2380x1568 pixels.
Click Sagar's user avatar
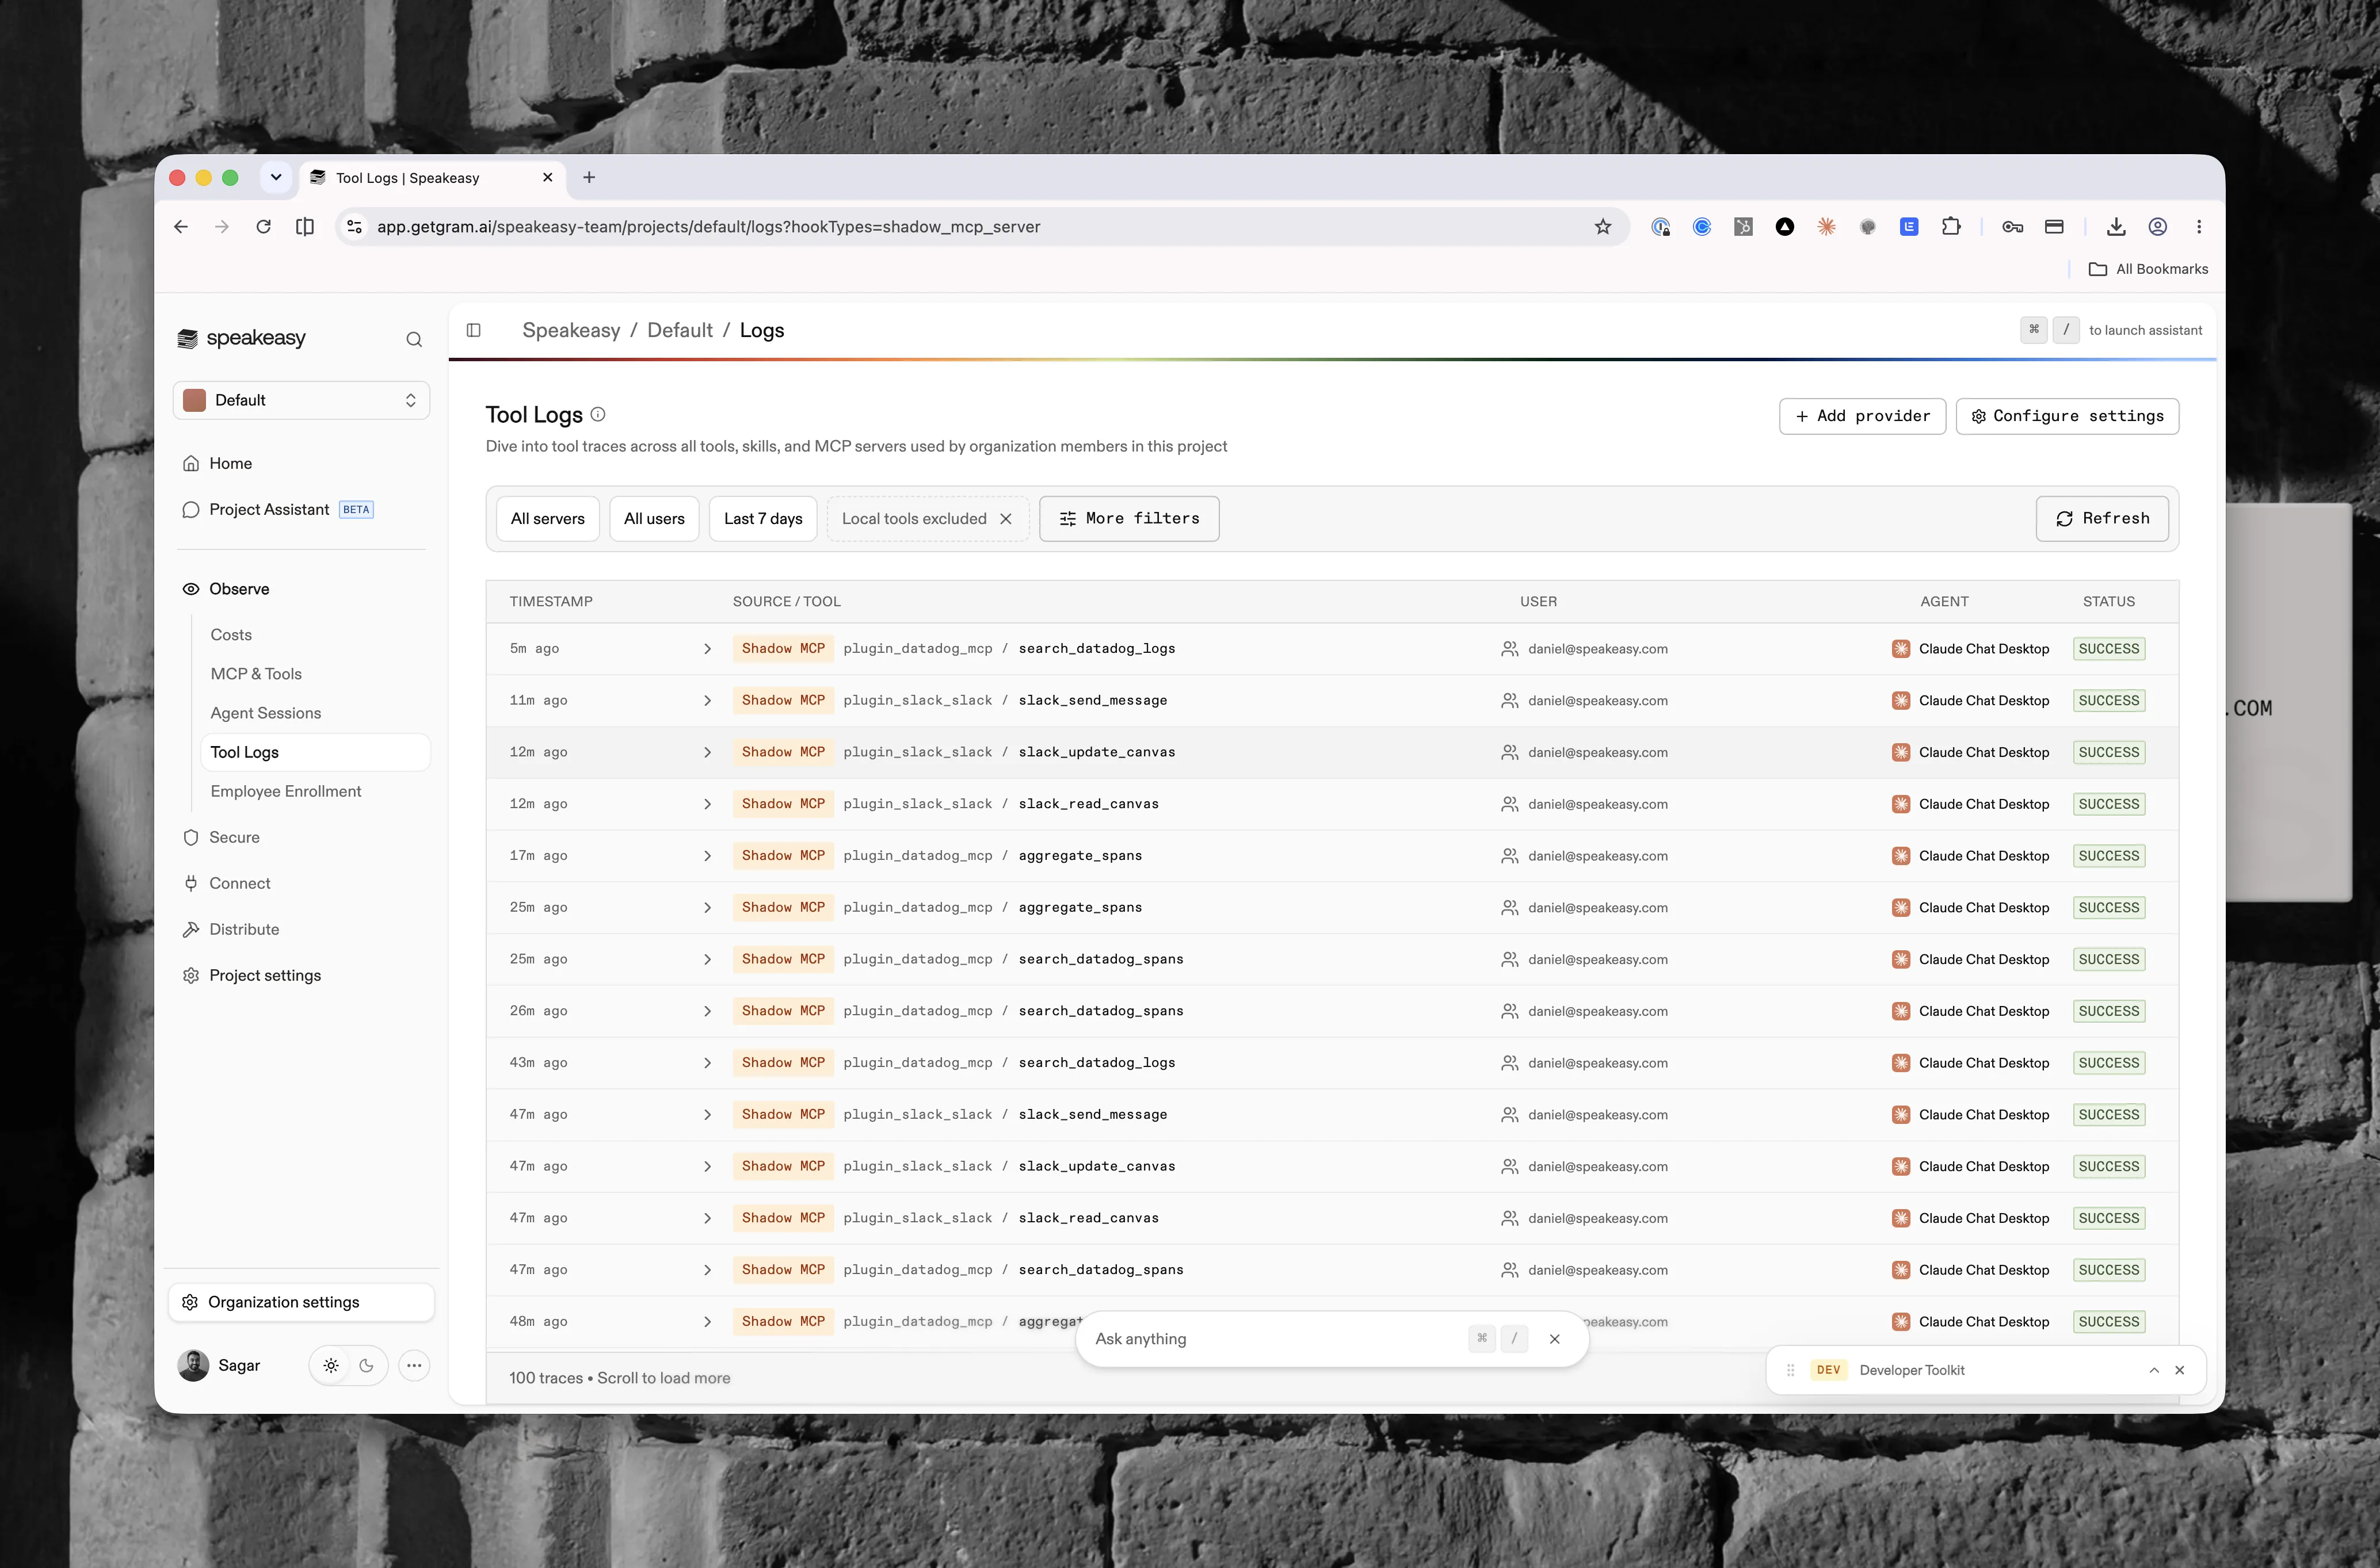(193, 1365)
